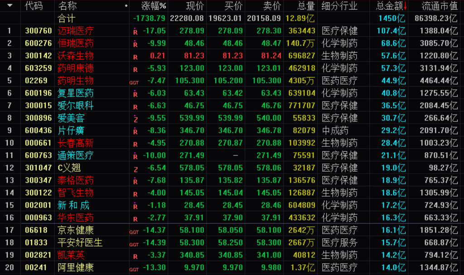Image resolution: width=464 pixels, height=275 pixels.
Task: Select the 智飞生物 stock name
Action: (x=76, y=193)
